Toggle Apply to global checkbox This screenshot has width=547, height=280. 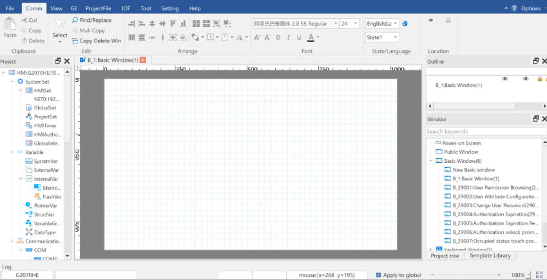pyautogui.click(x=378, y=275)
